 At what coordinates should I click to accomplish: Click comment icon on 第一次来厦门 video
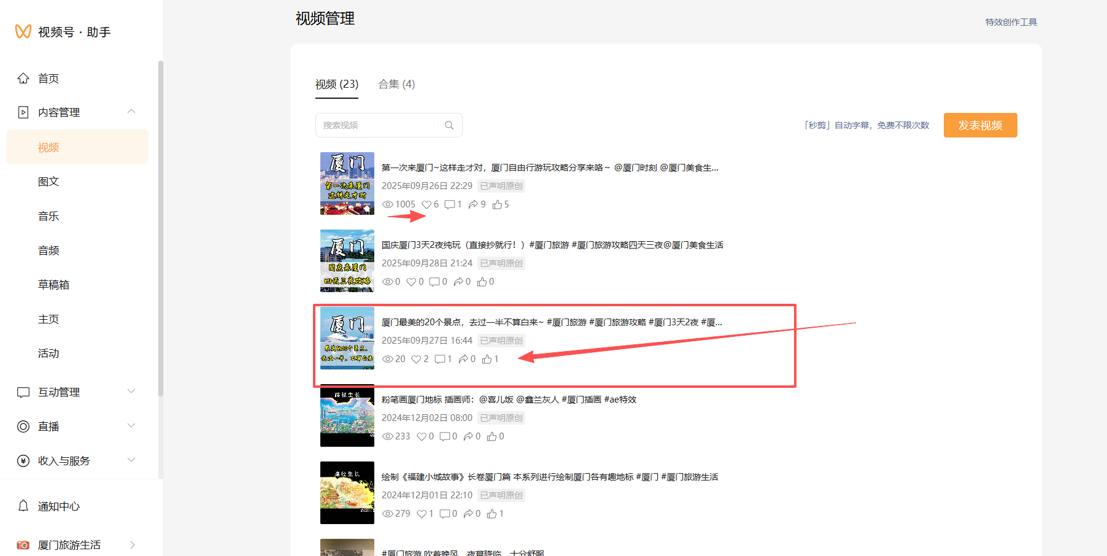[450, 204]
